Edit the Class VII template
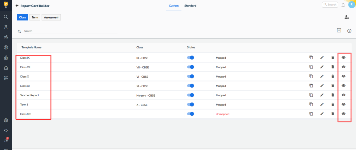The image size is (356, 150). (x=322, y=67)
